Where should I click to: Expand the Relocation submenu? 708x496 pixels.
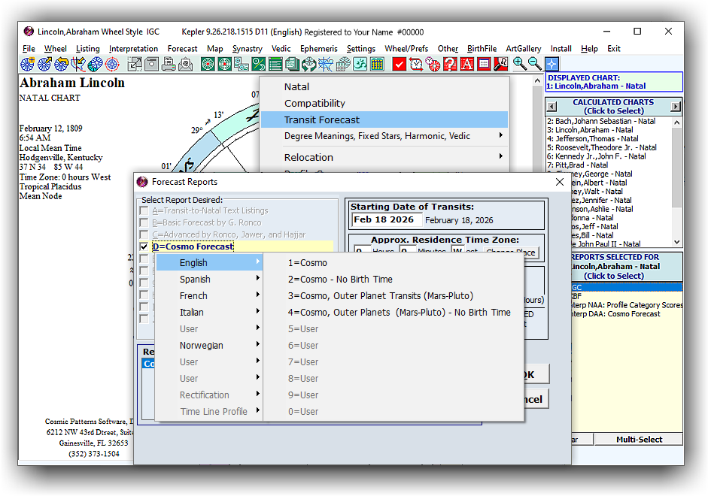384,157
